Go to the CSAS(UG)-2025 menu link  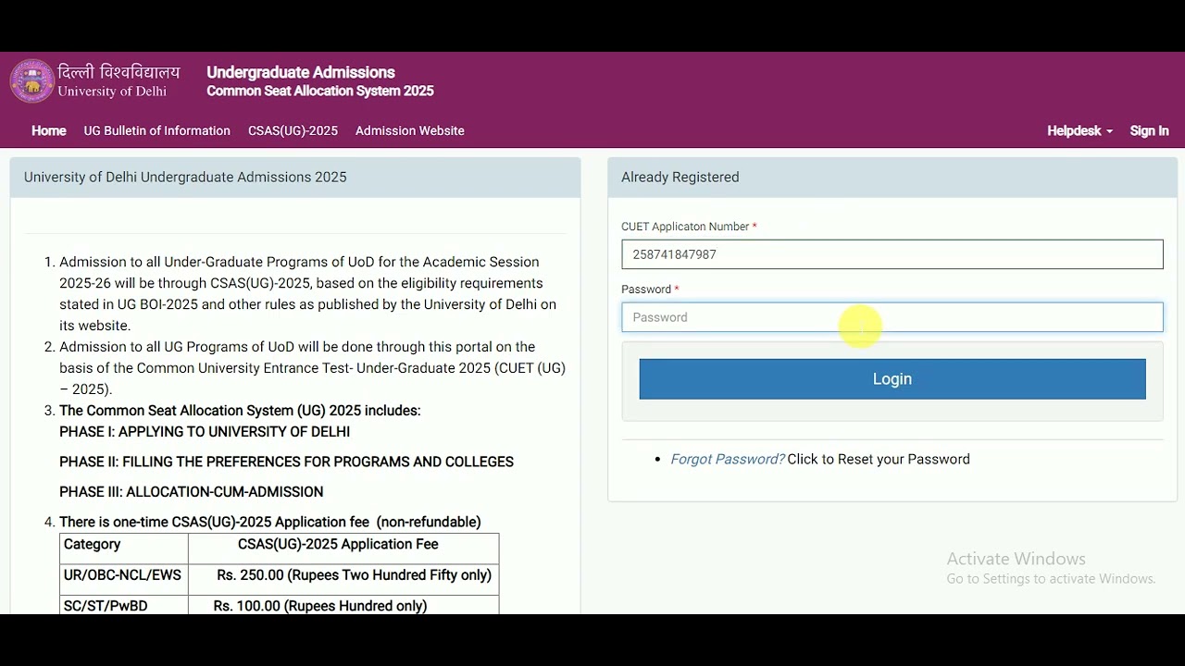(x=293, y=131)
